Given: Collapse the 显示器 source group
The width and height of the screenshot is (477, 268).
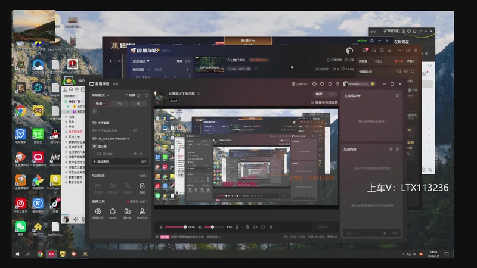Looking at the screenshot, I should click(95, 146).
